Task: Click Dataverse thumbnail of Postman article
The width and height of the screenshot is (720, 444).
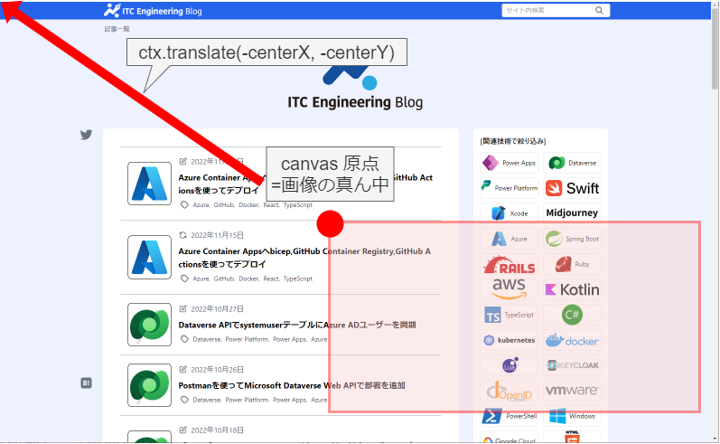Action: pyautogui.click(x=149, y=385)
